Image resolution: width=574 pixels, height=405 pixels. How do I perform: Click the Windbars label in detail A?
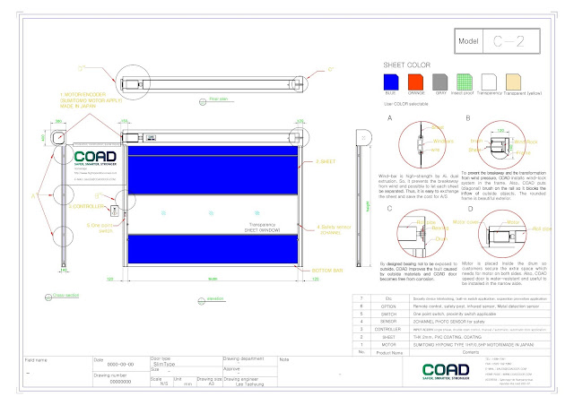[443, 142]
